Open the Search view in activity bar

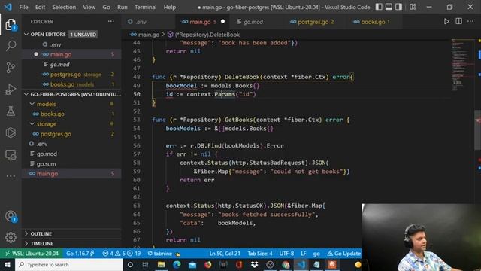(x=11, y=46)
